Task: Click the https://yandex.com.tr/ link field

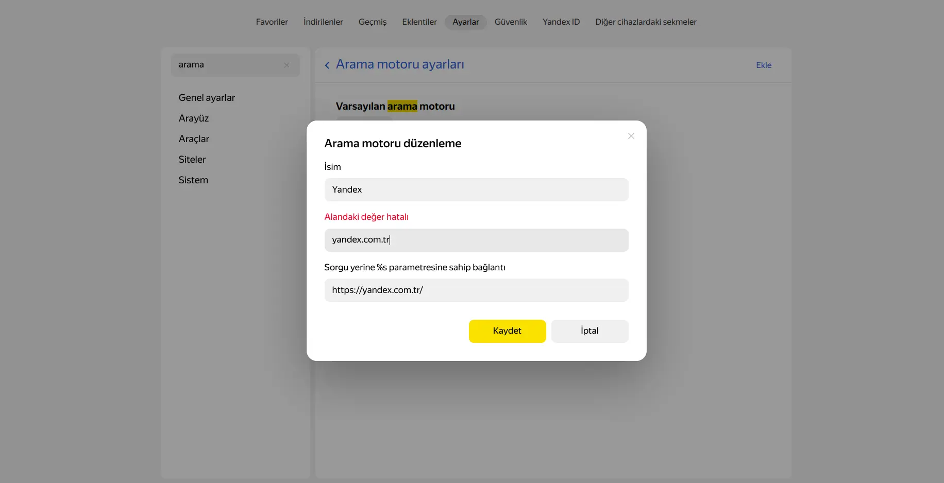Action: point(476,290)
